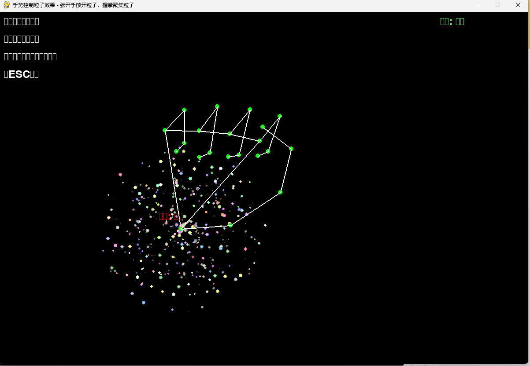Viewport: 530px width, 366px height.
Task: Maximize the gesture particle window
Action: pyautogui.click(x=498, y=5)
